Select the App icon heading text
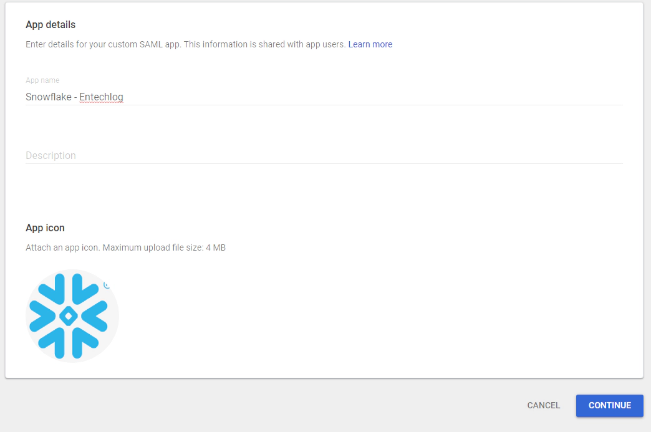This screenshot has width=651, height=432. tap(46, 228)
